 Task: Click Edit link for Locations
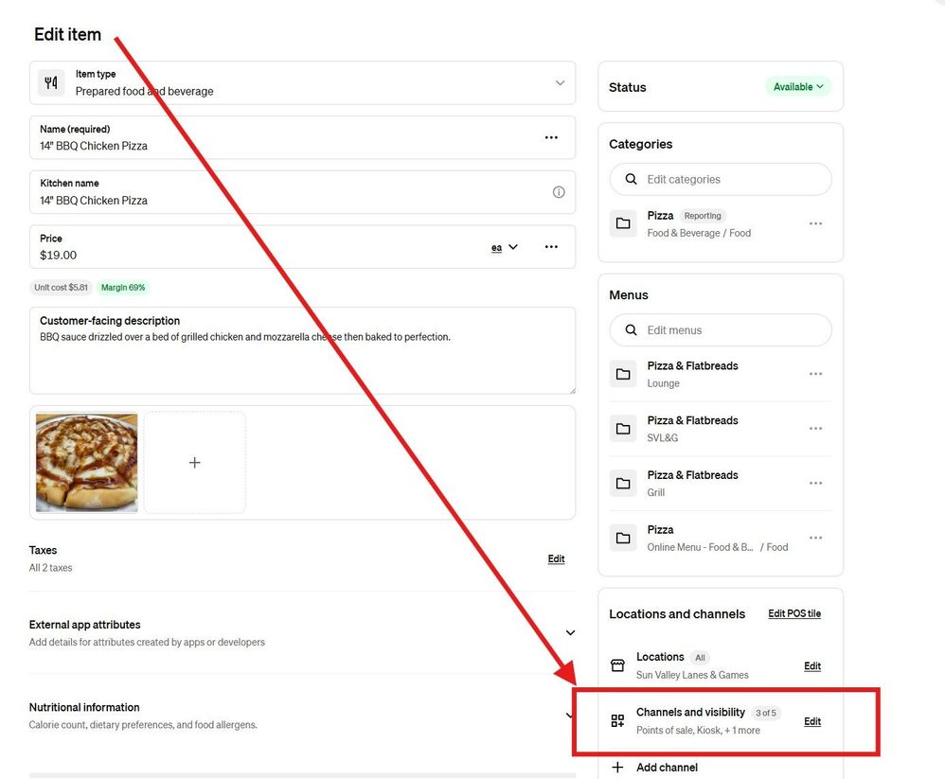tap(811, 665)
